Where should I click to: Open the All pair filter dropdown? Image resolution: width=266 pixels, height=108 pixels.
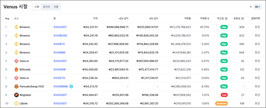[258, 7]
